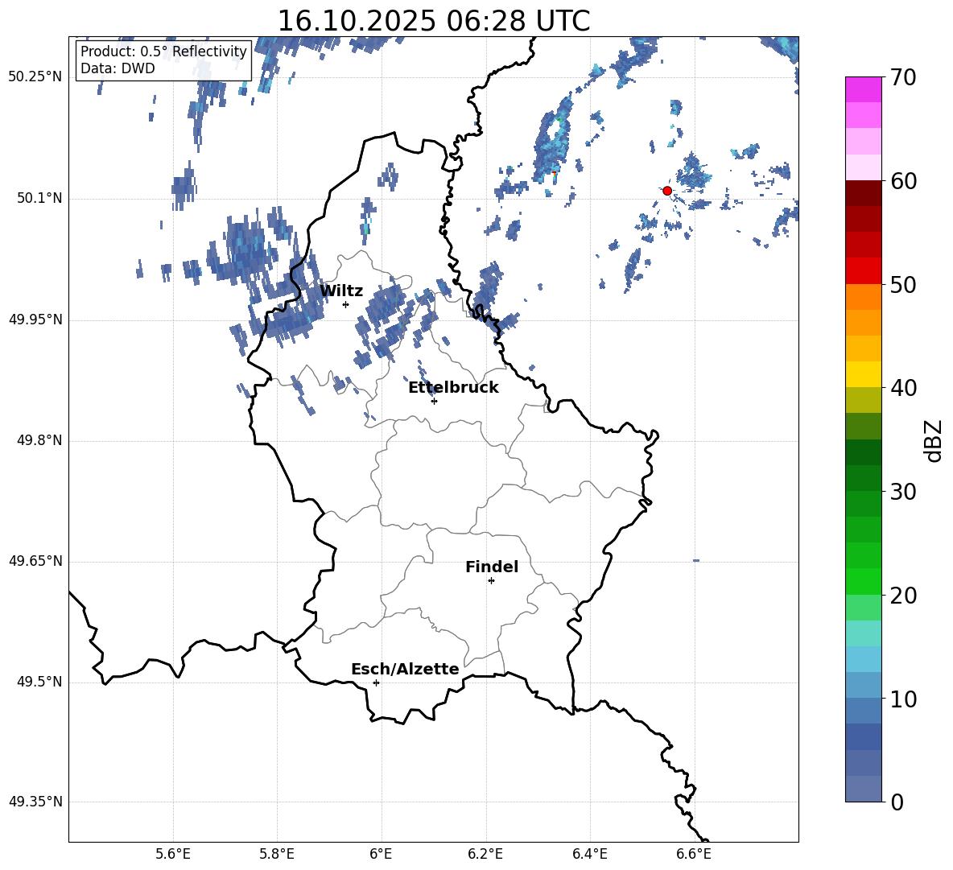Click the 49.95°N latitude label
The width and height of the screenshot is (953, 870).
35,320
